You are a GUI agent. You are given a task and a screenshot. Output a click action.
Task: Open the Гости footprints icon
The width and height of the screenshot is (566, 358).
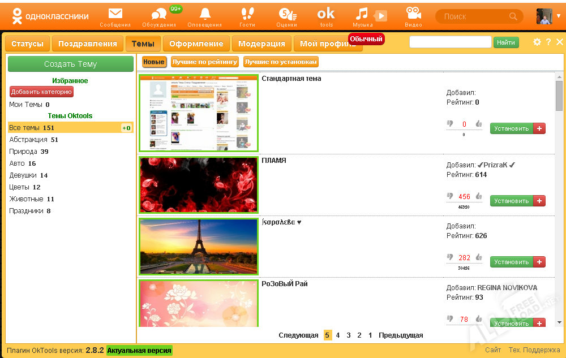[247, 15]
